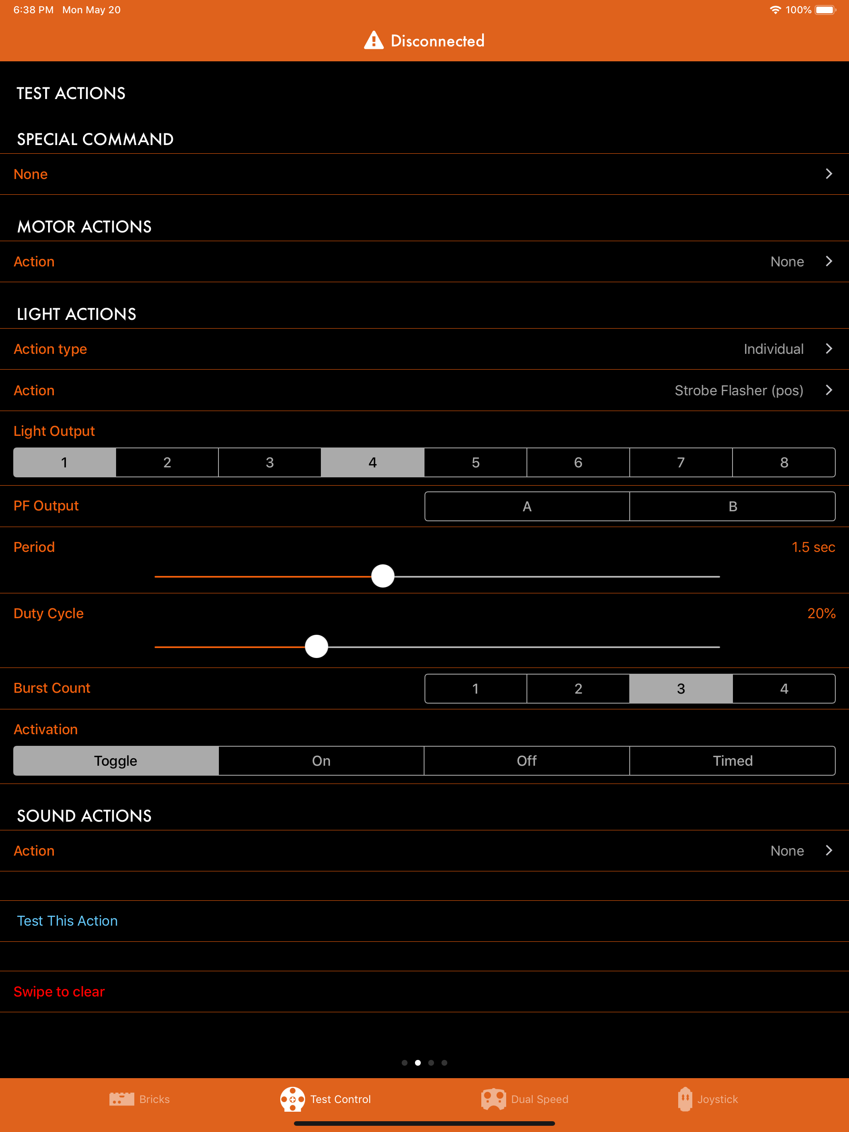The height and width of the screenshot is (1132, 849).
Task: Toggle Light Output 8
Action: pyautogui.click(x=784, y=462)
